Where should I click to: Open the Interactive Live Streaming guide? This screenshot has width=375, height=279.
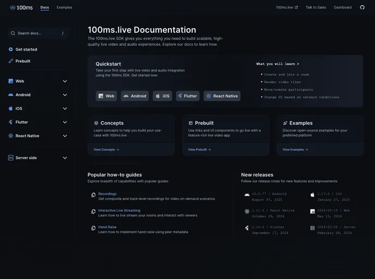click(119, 210)
